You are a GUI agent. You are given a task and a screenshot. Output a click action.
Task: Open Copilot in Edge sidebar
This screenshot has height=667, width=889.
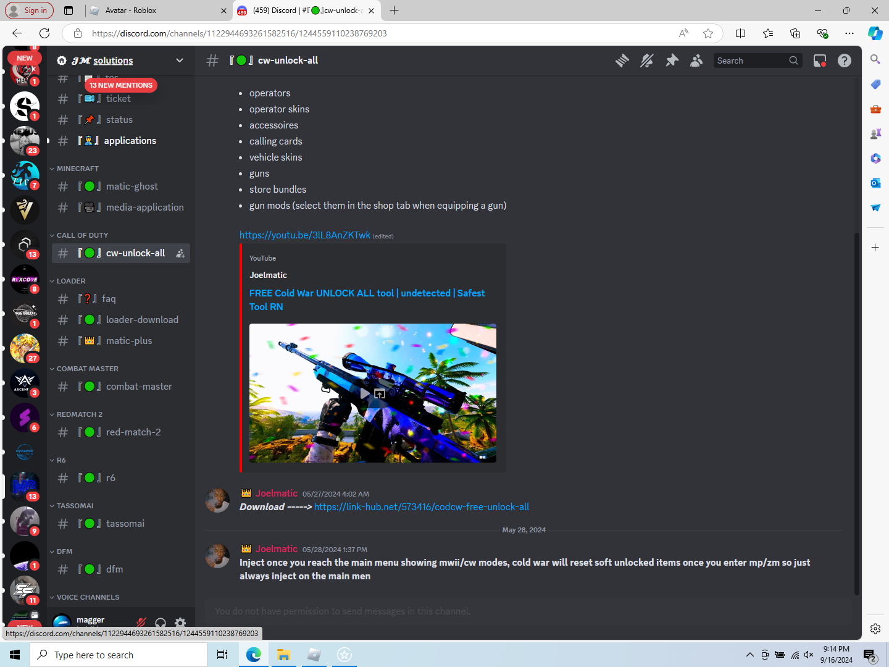click(875, 33)
